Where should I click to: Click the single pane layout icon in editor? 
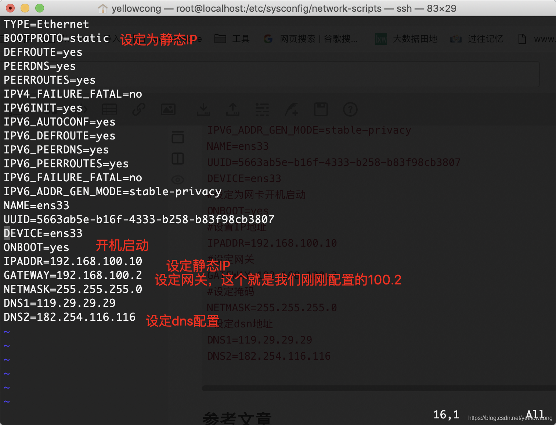(178, 137)
